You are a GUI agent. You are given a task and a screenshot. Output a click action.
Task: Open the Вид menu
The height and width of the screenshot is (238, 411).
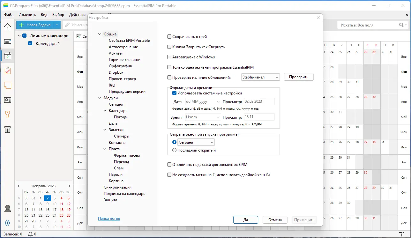point(44,15)
